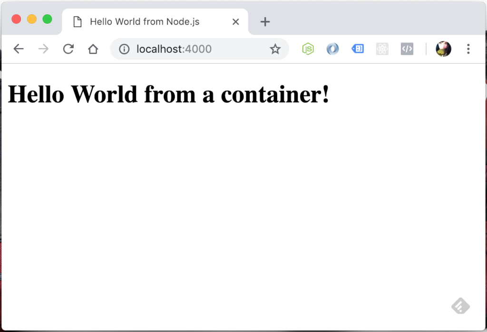Open the Node.js extension icon

[308, 49]
